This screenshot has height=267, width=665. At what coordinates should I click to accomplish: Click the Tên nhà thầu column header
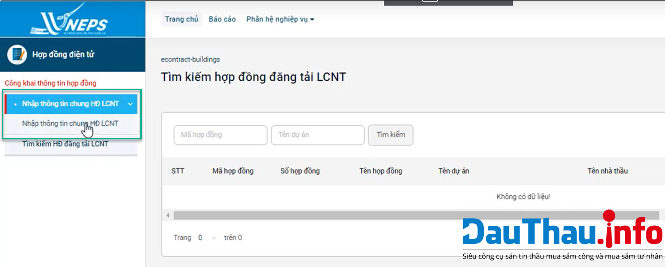pyautogui.click(x=607, y=171)
